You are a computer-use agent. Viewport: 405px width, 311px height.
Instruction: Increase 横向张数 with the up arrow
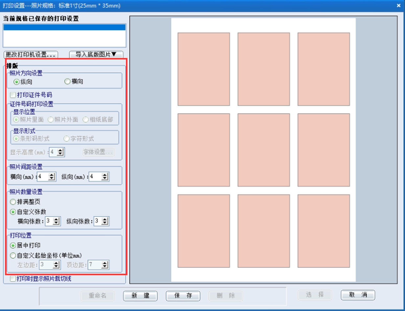56,220
